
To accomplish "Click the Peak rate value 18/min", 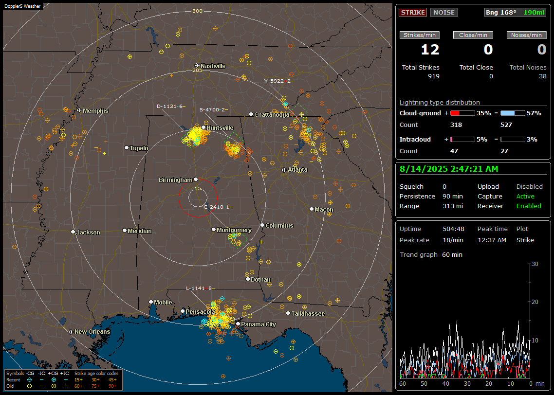I will (x=453, y=240).
